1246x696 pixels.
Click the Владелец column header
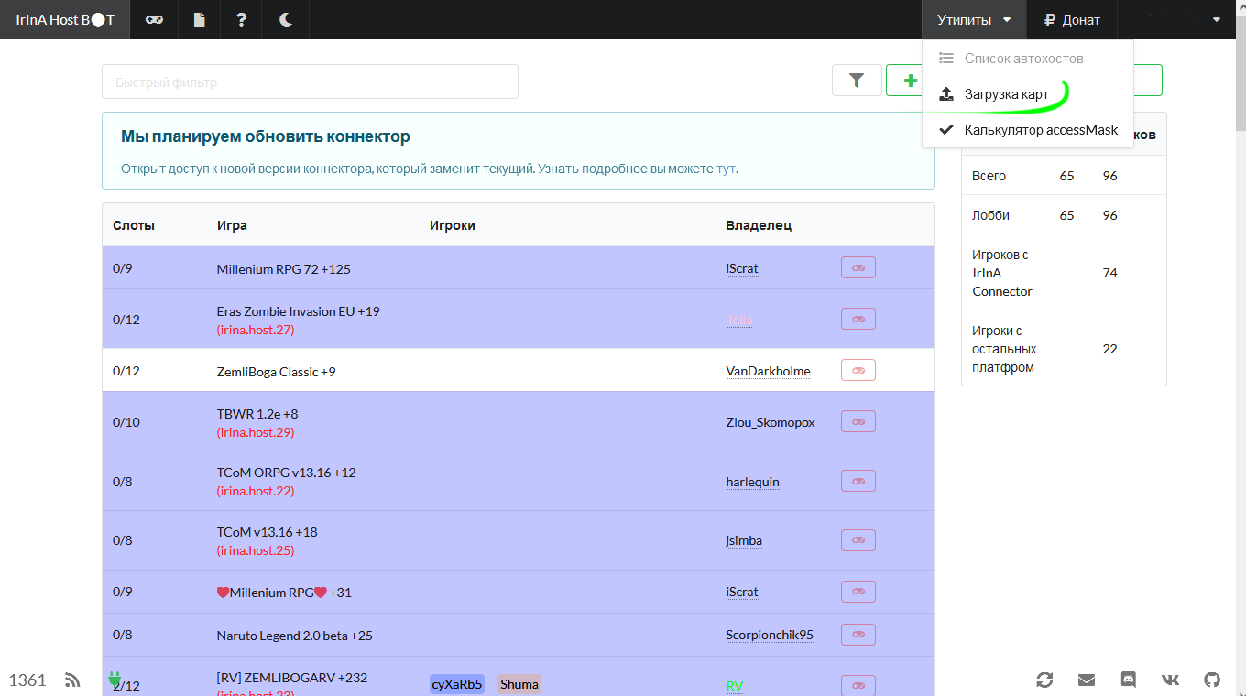pyautogui.click(x=759, y=225)
